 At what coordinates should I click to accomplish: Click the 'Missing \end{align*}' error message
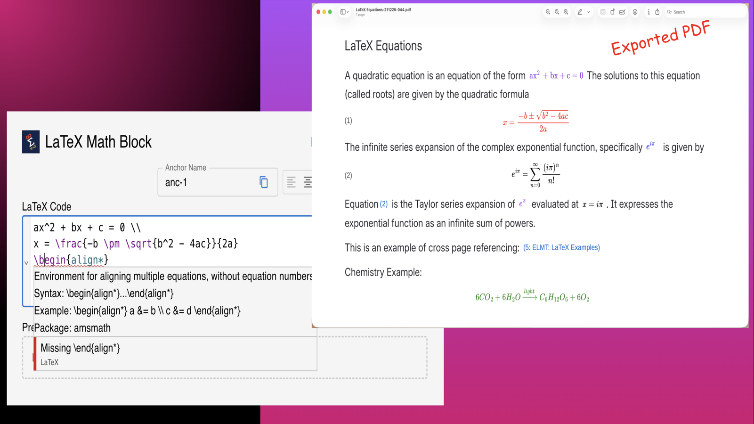click(x=80, y=348)
